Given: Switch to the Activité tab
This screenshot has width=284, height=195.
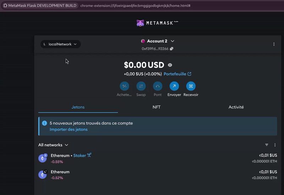Looking at the screenshot, I should point(236,107).
